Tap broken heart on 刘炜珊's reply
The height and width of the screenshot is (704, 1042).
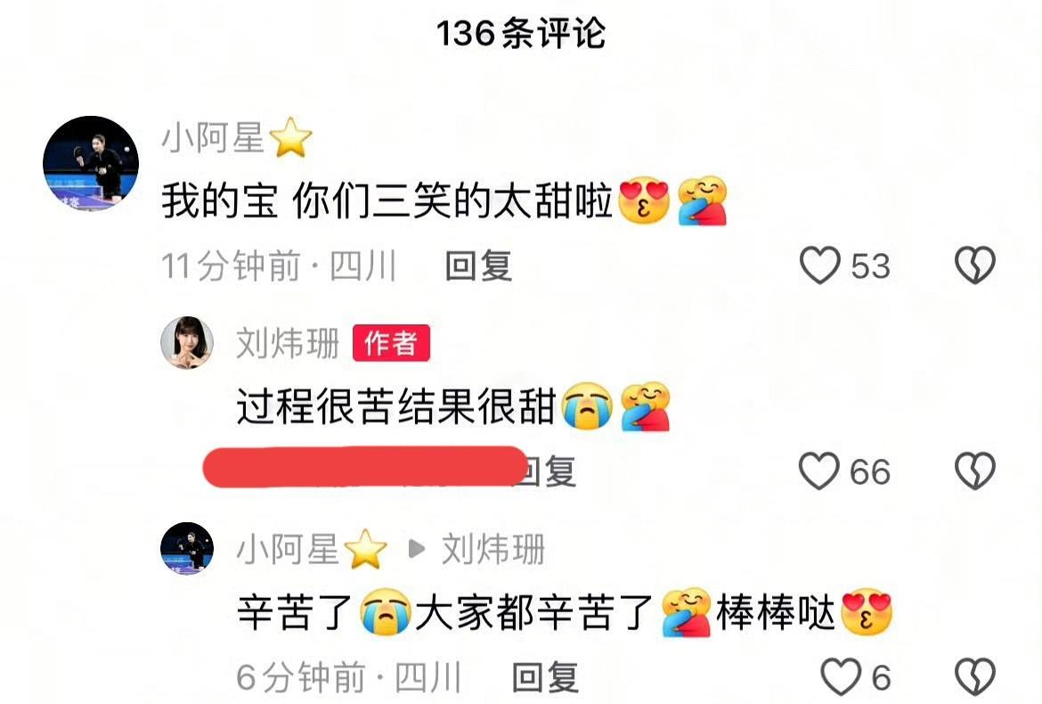(x=975, y=471)
